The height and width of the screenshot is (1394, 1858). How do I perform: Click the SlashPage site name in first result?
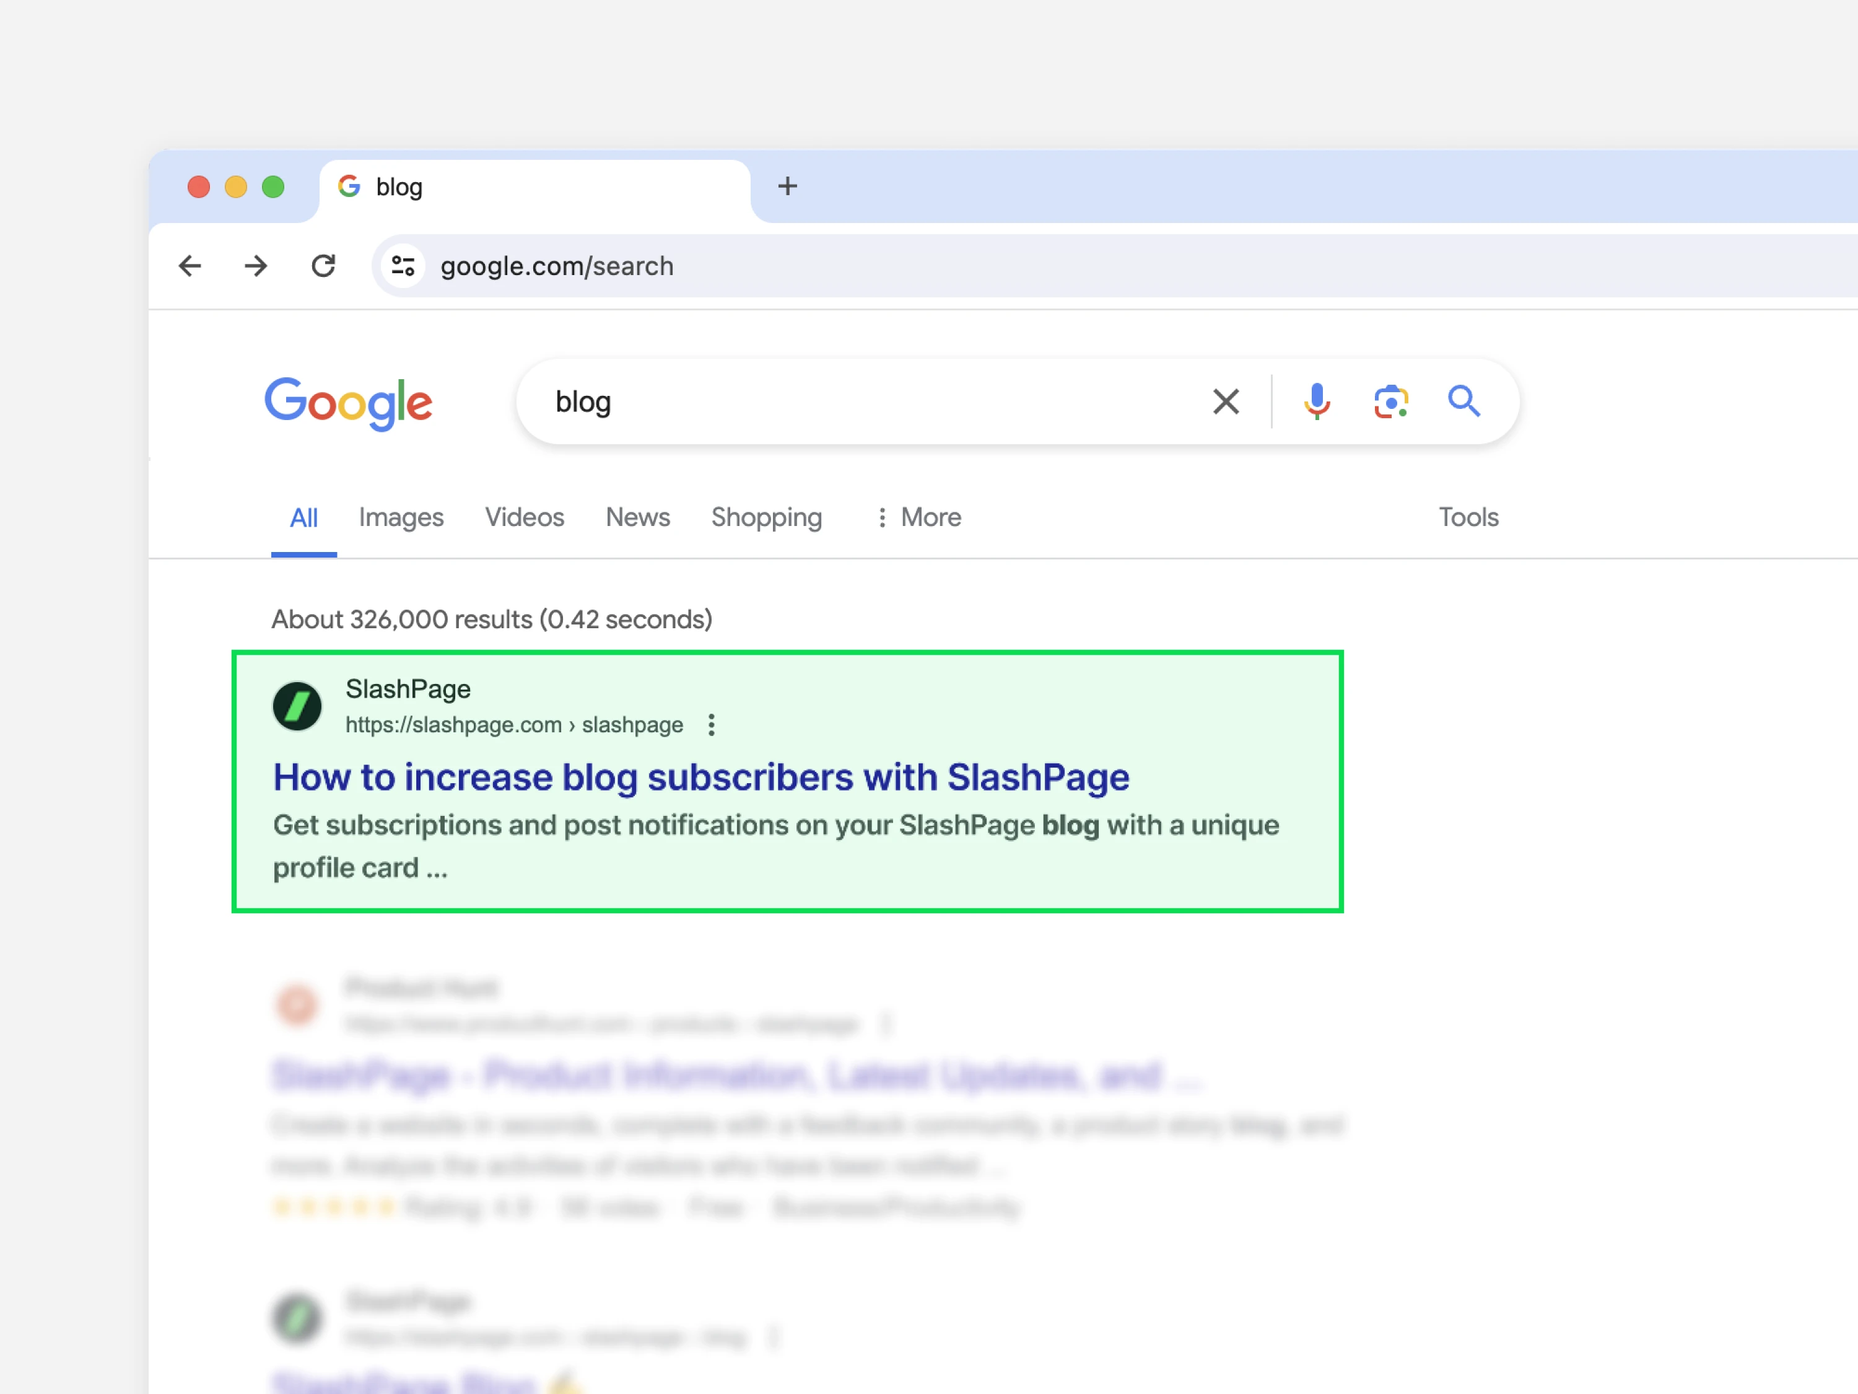pos(408,689)
